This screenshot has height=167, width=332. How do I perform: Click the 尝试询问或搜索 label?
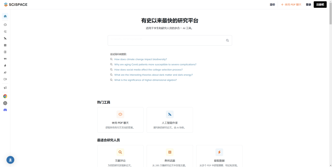click(x=118, y=54)
